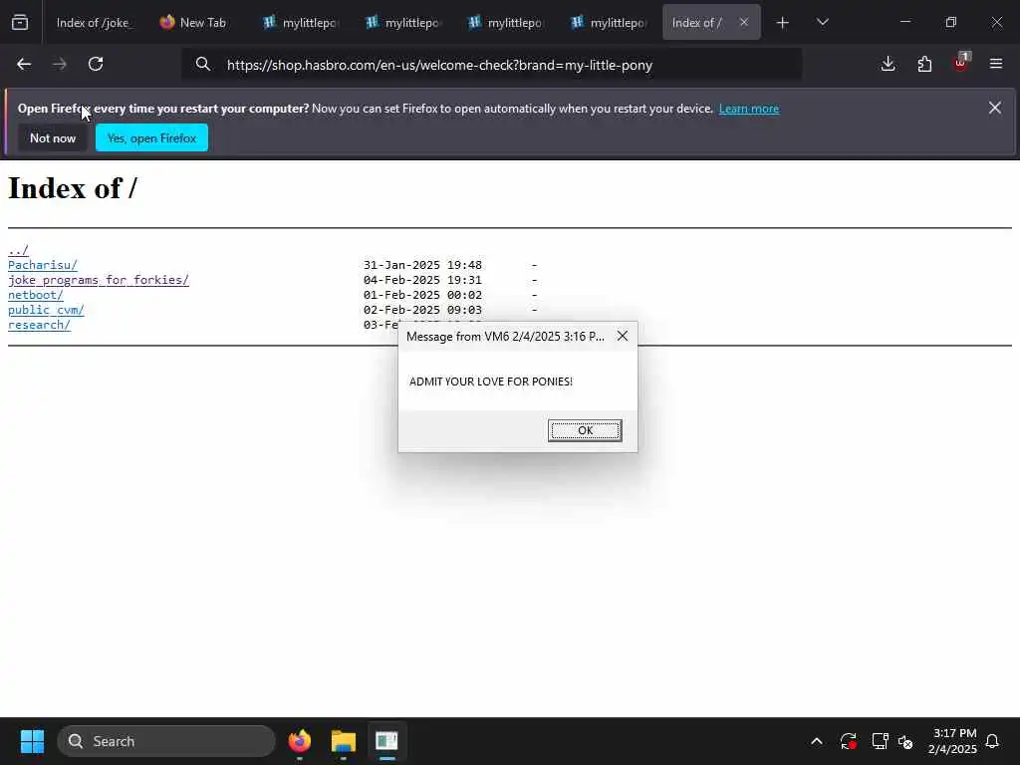Screen dimensions: 1020x765
Task: Click the Index of / page heading
Action: (72, 188)
